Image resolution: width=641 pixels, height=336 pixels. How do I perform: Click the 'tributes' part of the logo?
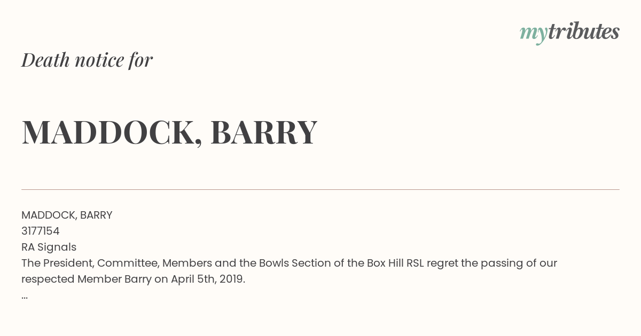pyautogui.click(x=584, y=32)
